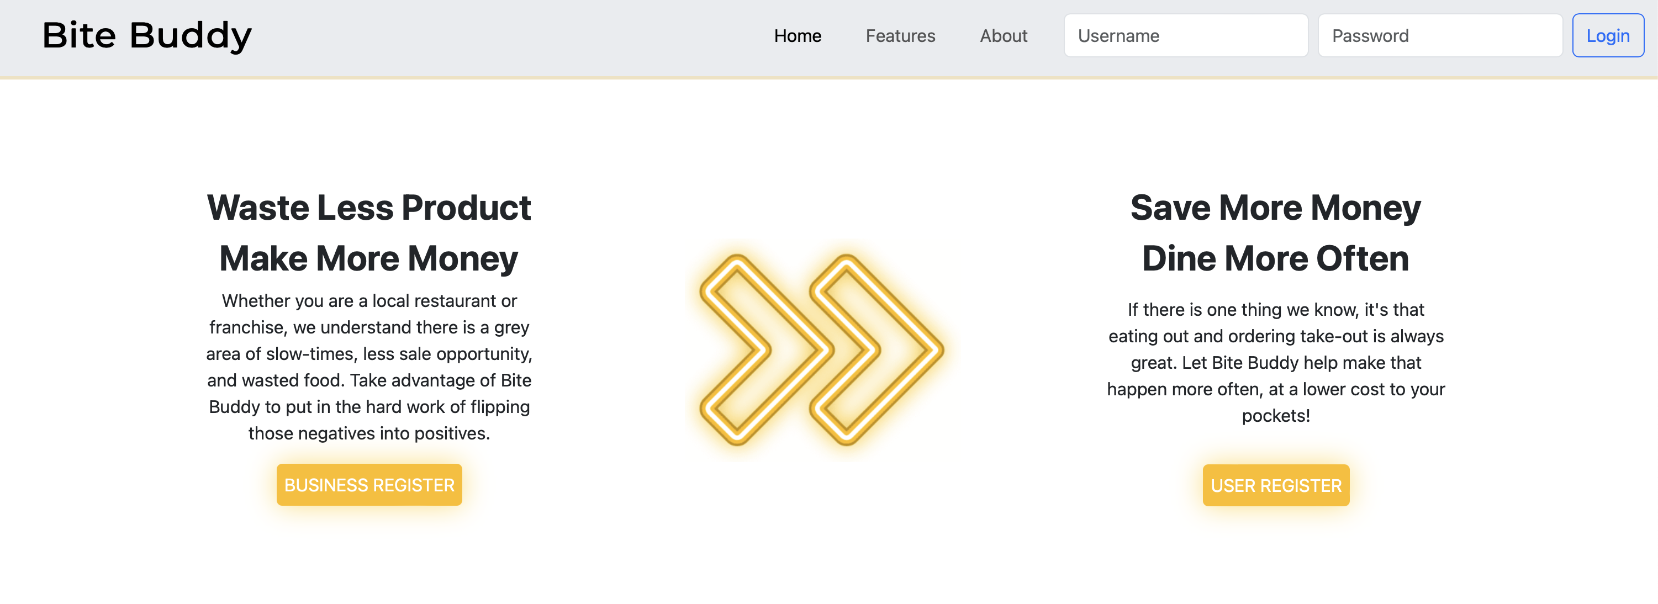Go to the Features nav item
The image size is (1658, 604).
pyautogui.click(x=900, y=36)
